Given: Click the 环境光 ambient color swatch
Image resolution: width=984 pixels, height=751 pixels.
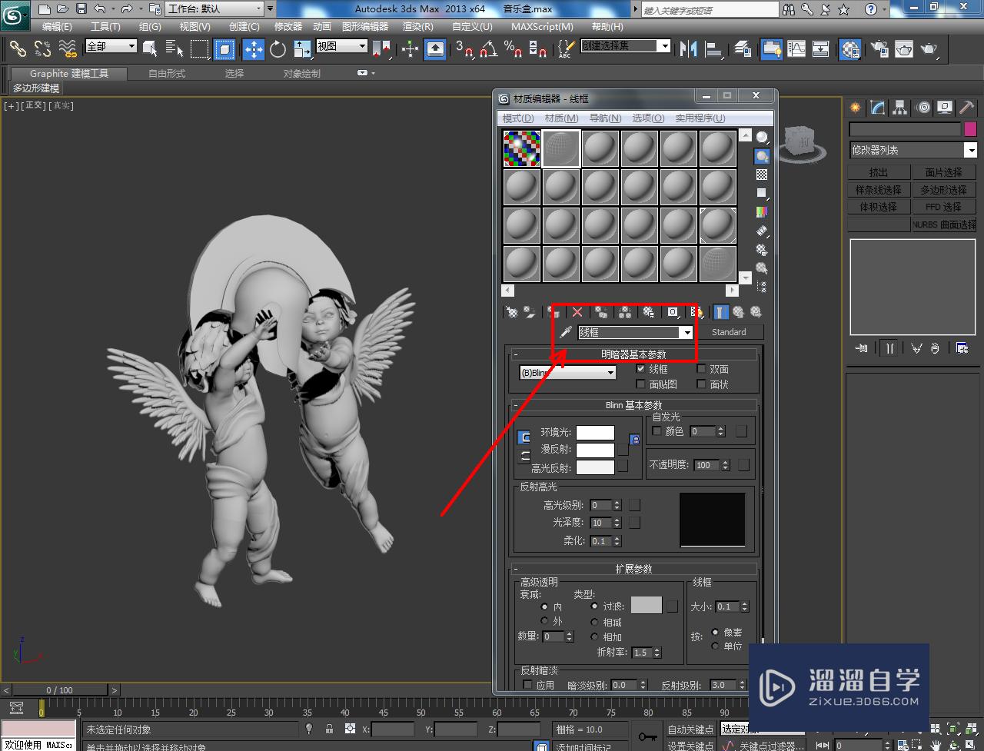Looking at the screenshot, I should click(x=595, y=433).
